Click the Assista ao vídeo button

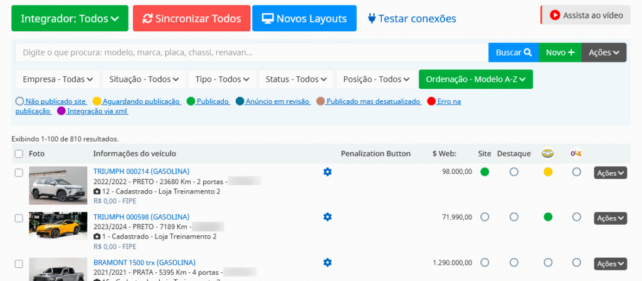tap(586, 15)
